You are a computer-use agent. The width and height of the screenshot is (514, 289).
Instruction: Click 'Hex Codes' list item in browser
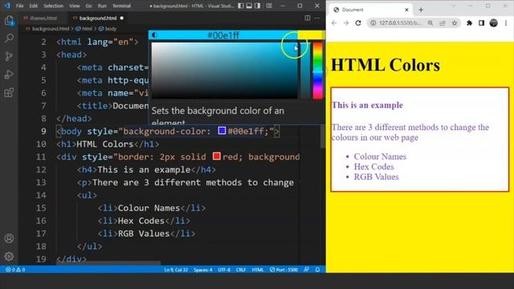pyautogui.click(x=373, y=166)
